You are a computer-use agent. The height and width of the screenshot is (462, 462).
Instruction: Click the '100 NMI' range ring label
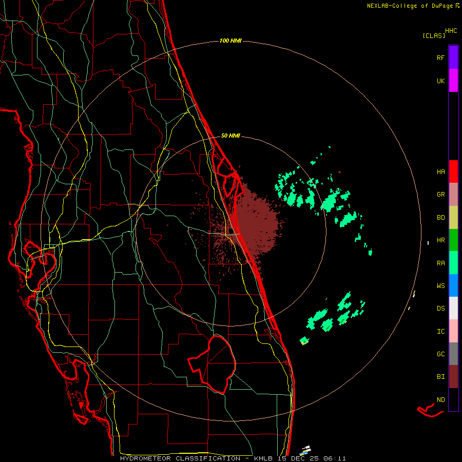click(x=230, y=41)
